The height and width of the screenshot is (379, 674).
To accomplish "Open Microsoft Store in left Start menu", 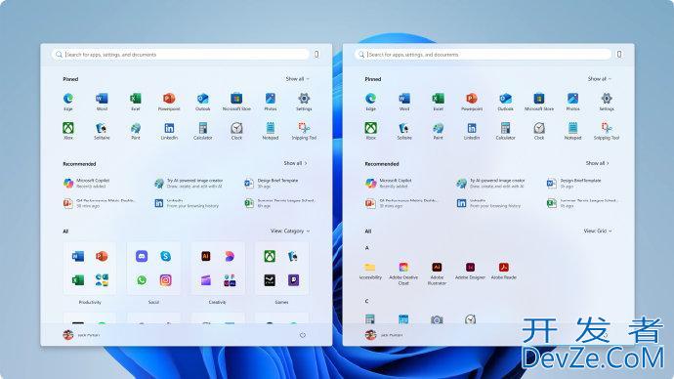I will point(236,102).
